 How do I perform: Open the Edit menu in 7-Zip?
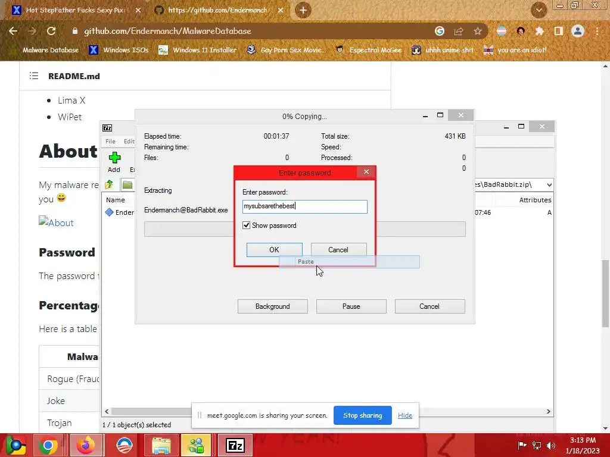pyautogui.click(x=129, y=142)
